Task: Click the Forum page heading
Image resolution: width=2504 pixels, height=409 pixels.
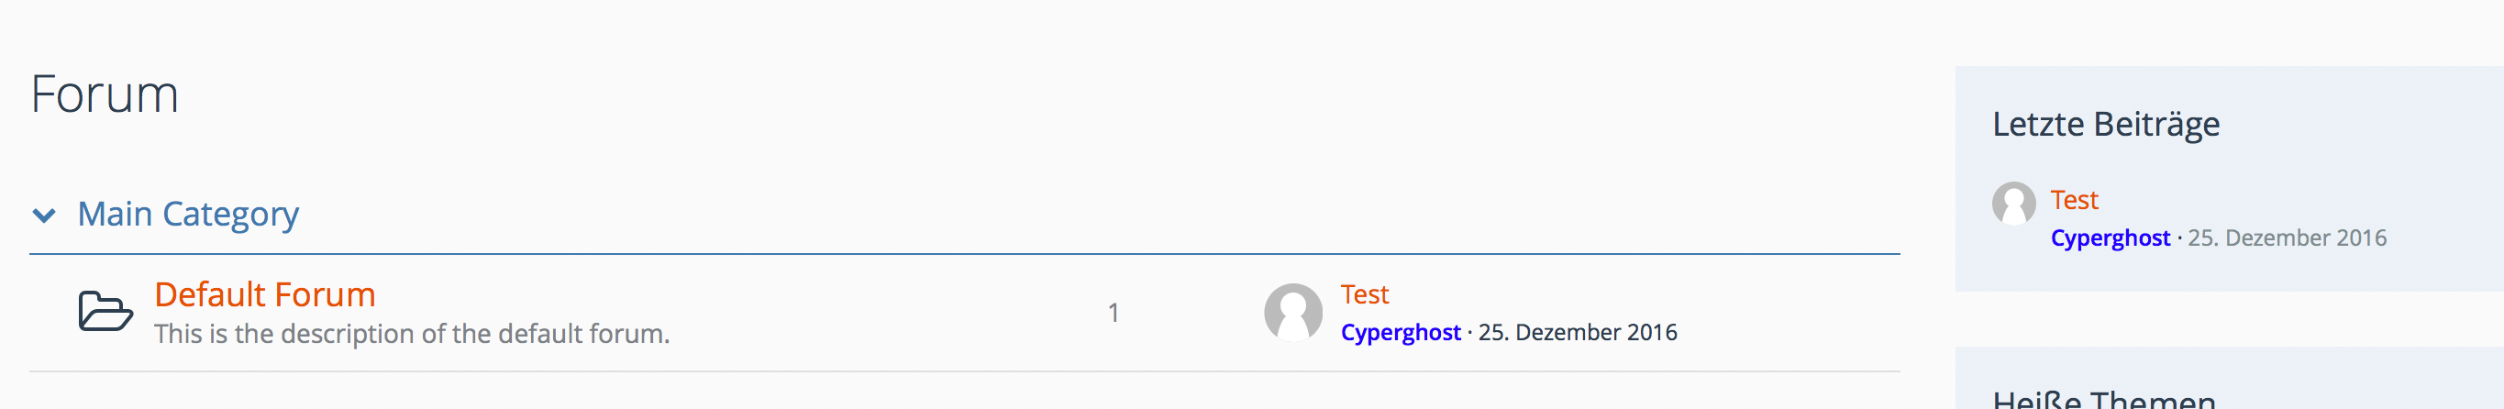Action: click(105, 94)
